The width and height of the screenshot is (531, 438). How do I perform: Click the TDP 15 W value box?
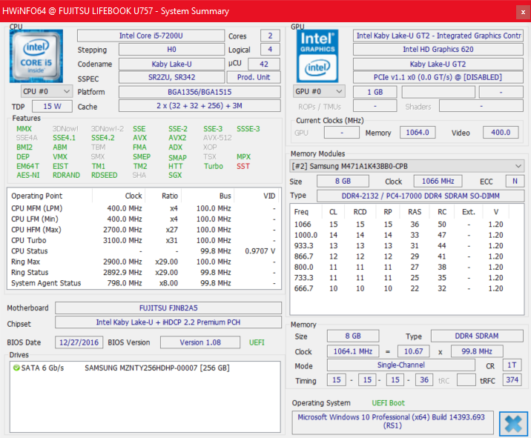52,106
